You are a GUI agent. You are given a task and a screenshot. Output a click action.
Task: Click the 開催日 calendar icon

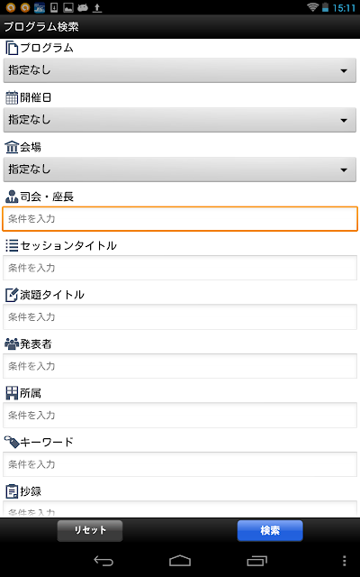[x=12, y=97]
